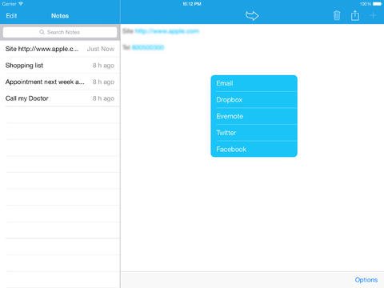Choose Dropbox from share menu
This screenshot has height=288, width=384.
point(254,100)
